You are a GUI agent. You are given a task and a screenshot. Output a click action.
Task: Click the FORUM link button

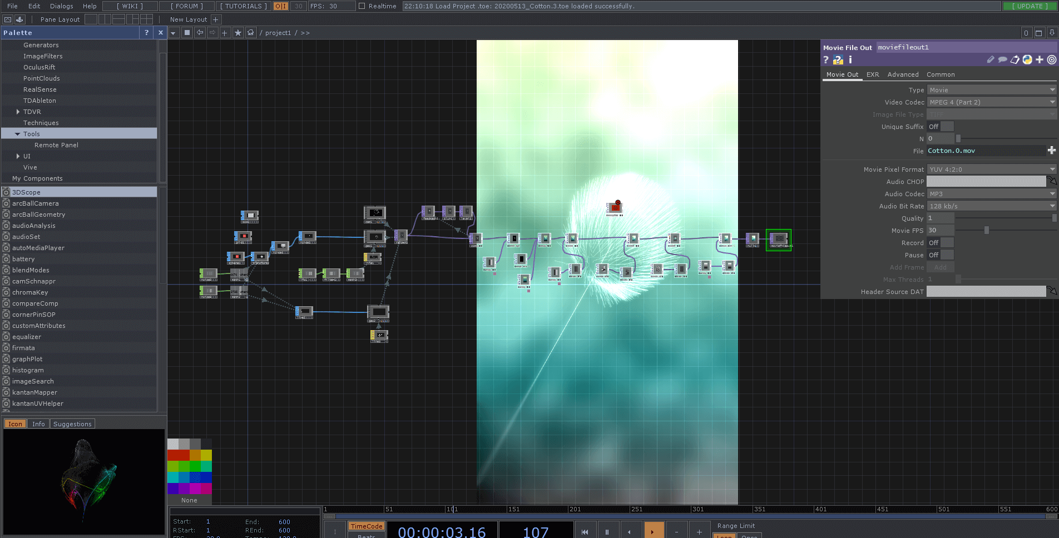point(186,6)
